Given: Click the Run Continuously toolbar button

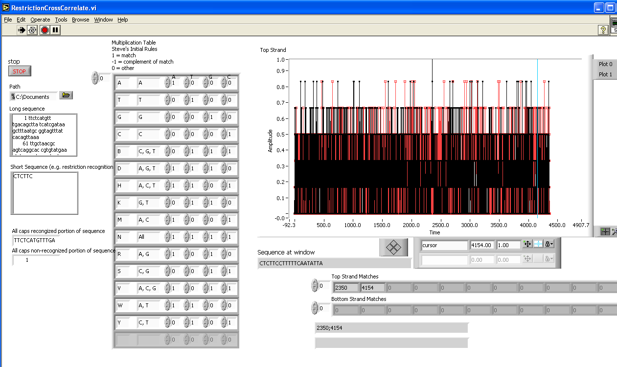Looking at the screenshot, I should click(x=32, y=30).
